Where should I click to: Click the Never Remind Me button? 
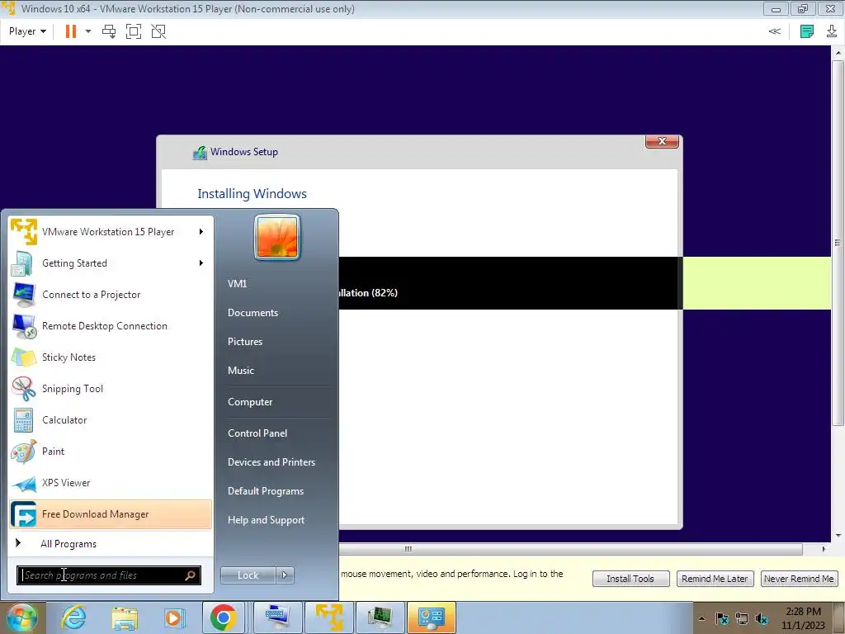[799, 579]
